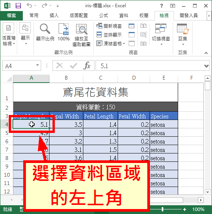Click the Undo arrow icon
The height and width of the screenshot is (214, 212).
(29, 6)
